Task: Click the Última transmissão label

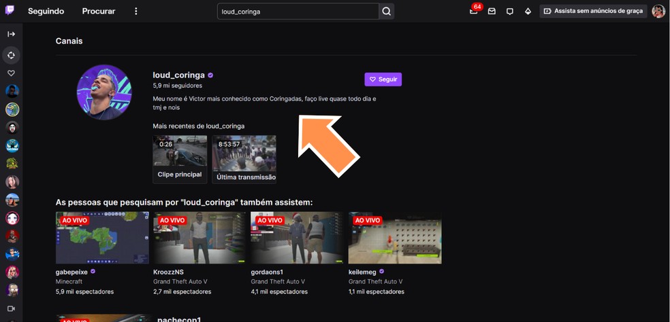Action: pyautogui.click(x=246, y=177)
